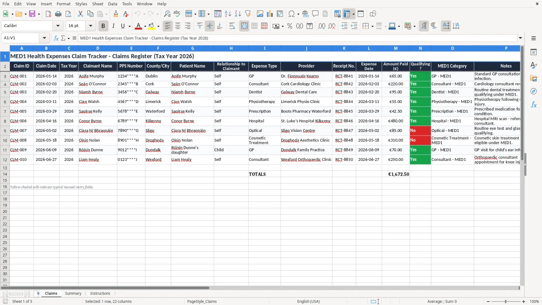
Task: Open the borders dropdown arrow
Action: coord(372,26)
